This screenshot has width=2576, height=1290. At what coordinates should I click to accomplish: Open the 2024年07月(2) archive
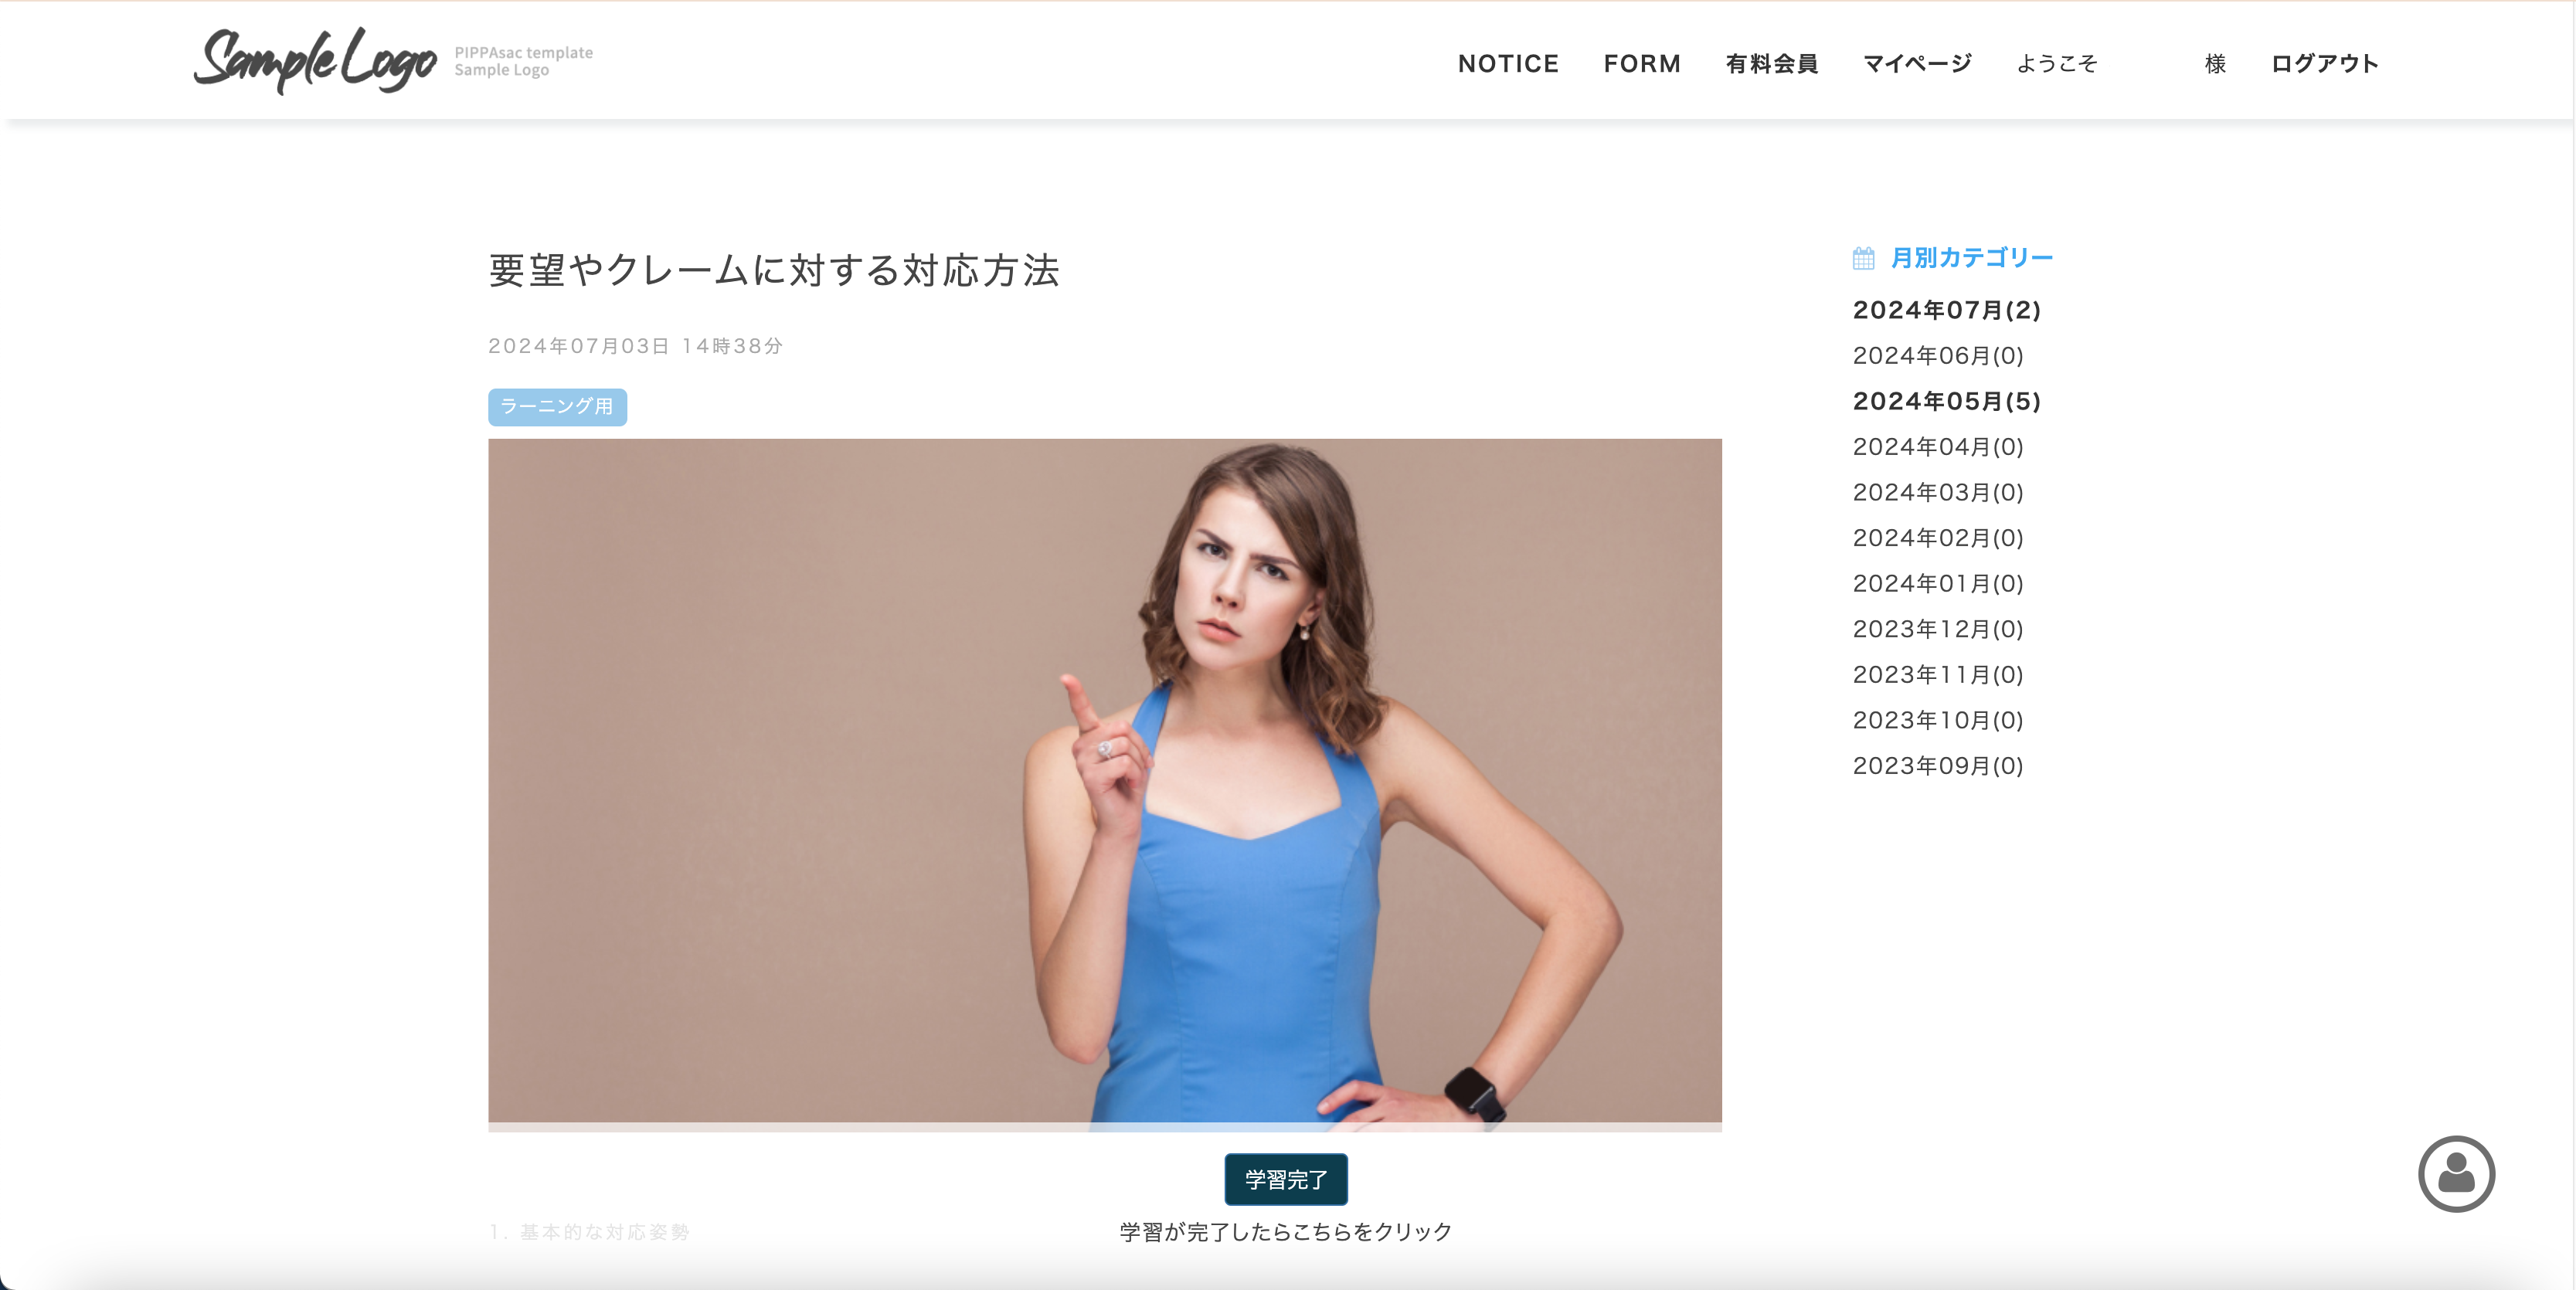1946,310
